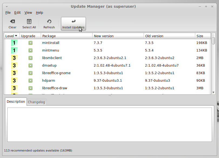219x158 pixels.
Task: Toggle the upgrade checkbox for mintinstall
Action: click(x=30, y=43)
